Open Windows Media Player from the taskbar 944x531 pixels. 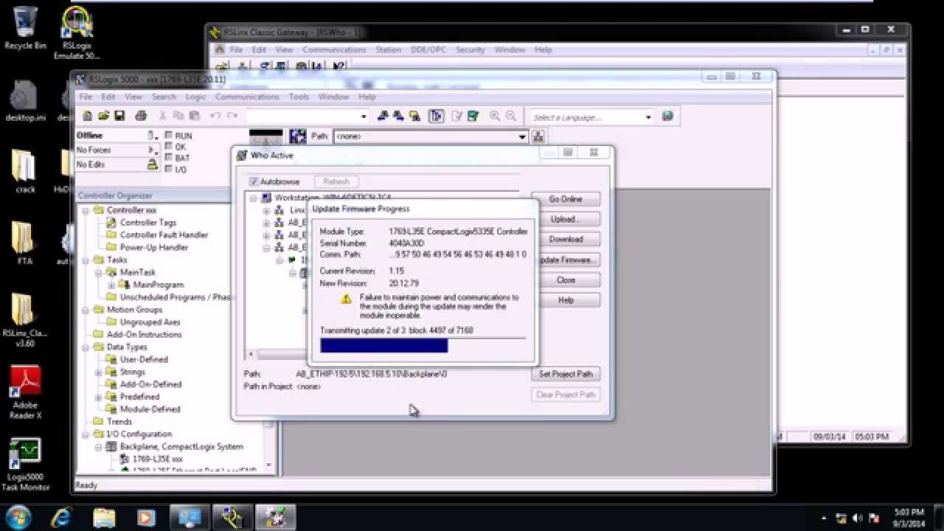pyautogui.click(x=147, y=517)
